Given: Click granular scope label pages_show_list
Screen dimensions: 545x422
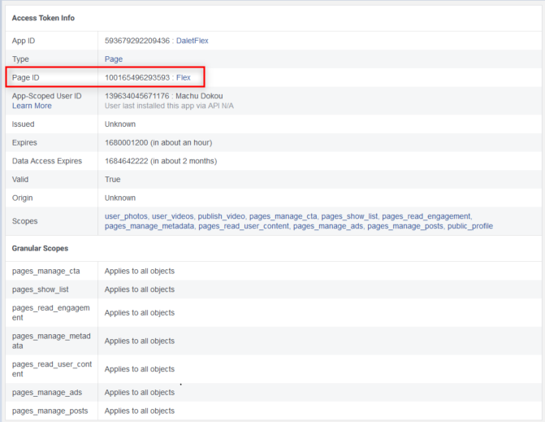Looking at the screenshot, I should tap(41, 289).
